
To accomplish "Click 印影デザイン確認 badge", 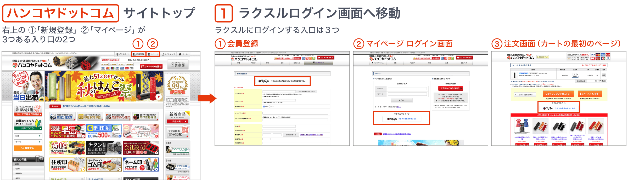I will (x=118, y=116).
